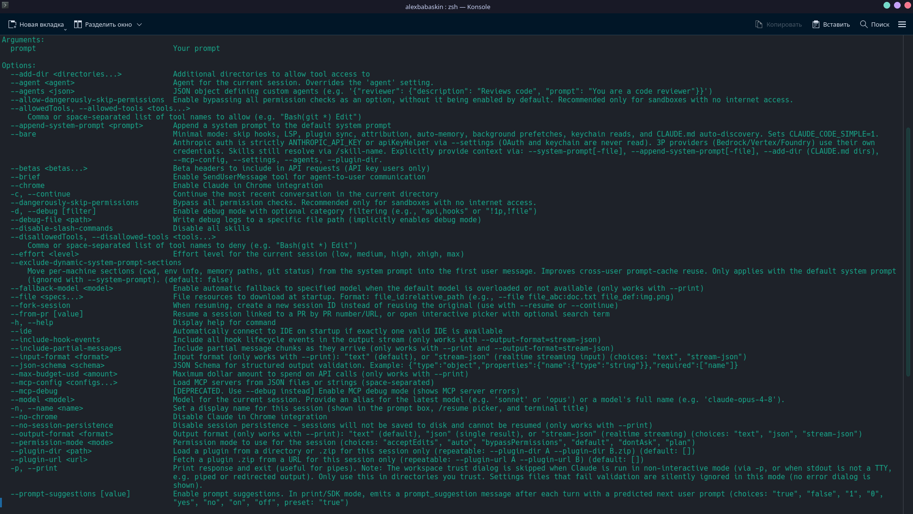The image size is (913, 514).
Task: Click the Копировать copy button
Action: click(x=778, y=24)
